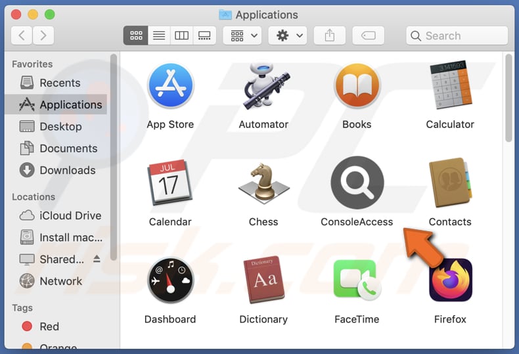Open the App Store application icon
This screenshot has width=519, height=354.
pos(170,85)
